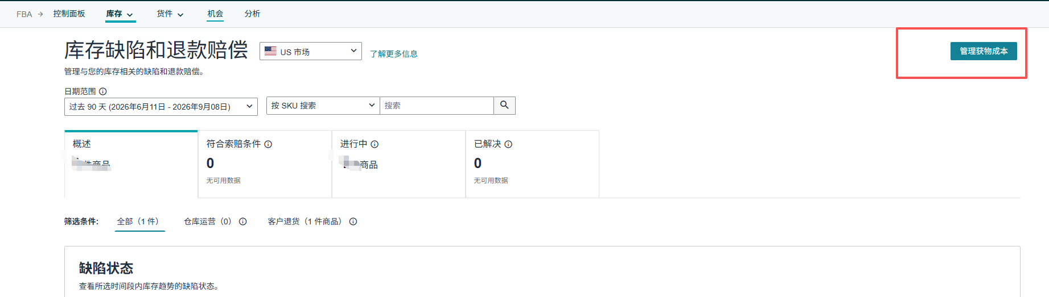Click the info icon next to 已解决
The width and height of the screenshot is (1049, 297).
[x=508, y=144]
